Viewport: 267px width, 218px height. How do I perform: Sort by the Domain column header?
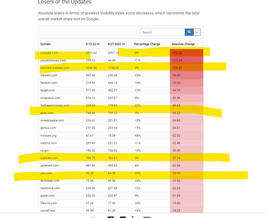[x=45, y=44]
